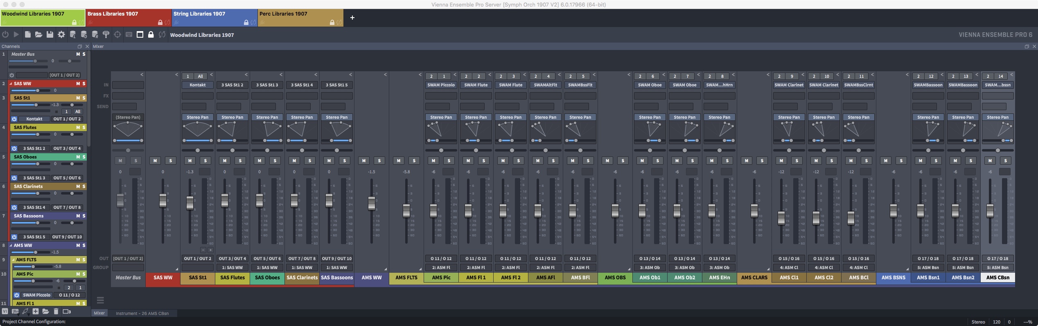Solo the AMS CBsn mixer strip
The image size is (1038, 326).
click(1006, 161)
